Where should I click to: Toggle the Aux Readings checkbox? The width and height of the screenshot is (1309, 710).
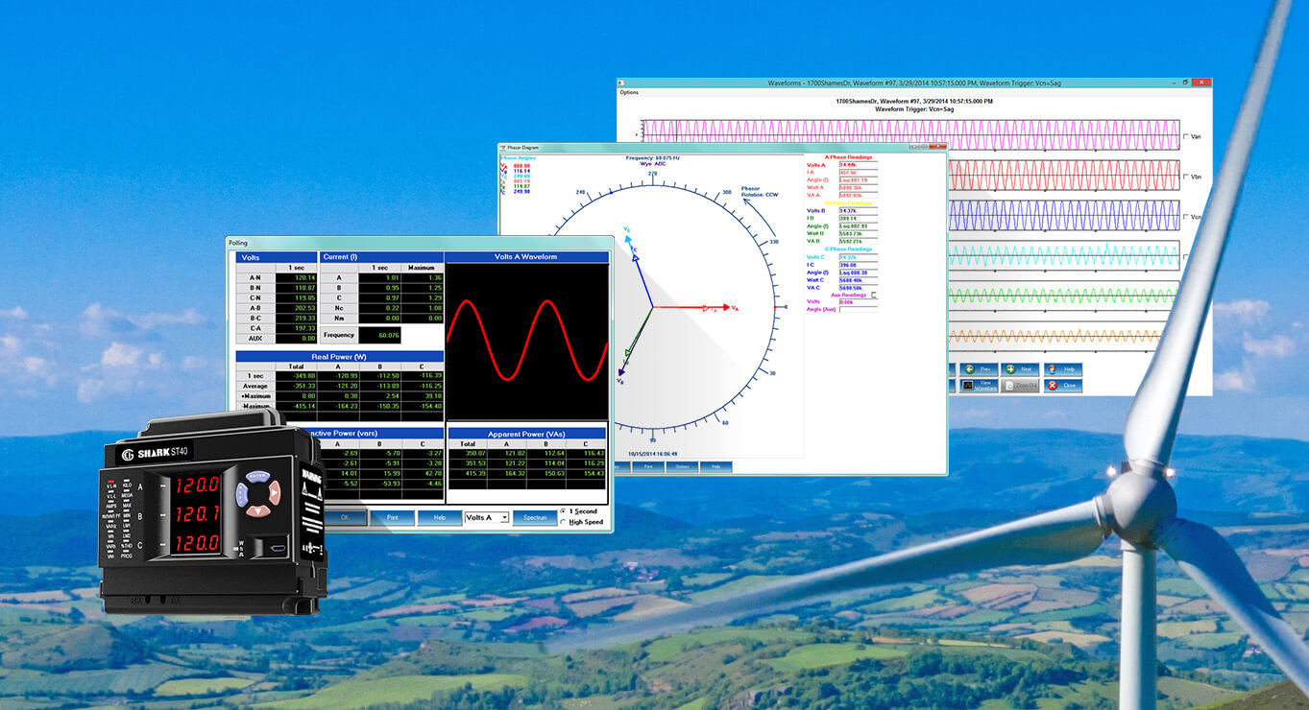pos(874,295)
